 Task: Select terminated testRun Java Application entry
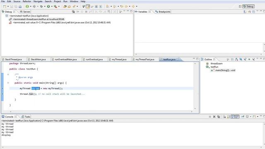29,16
